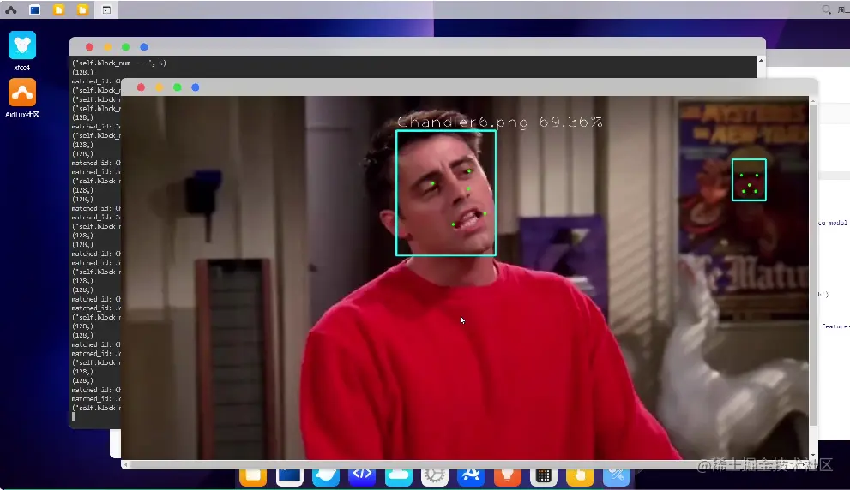Click the left arrow of the video window's horizontal scrollbar

126,464
